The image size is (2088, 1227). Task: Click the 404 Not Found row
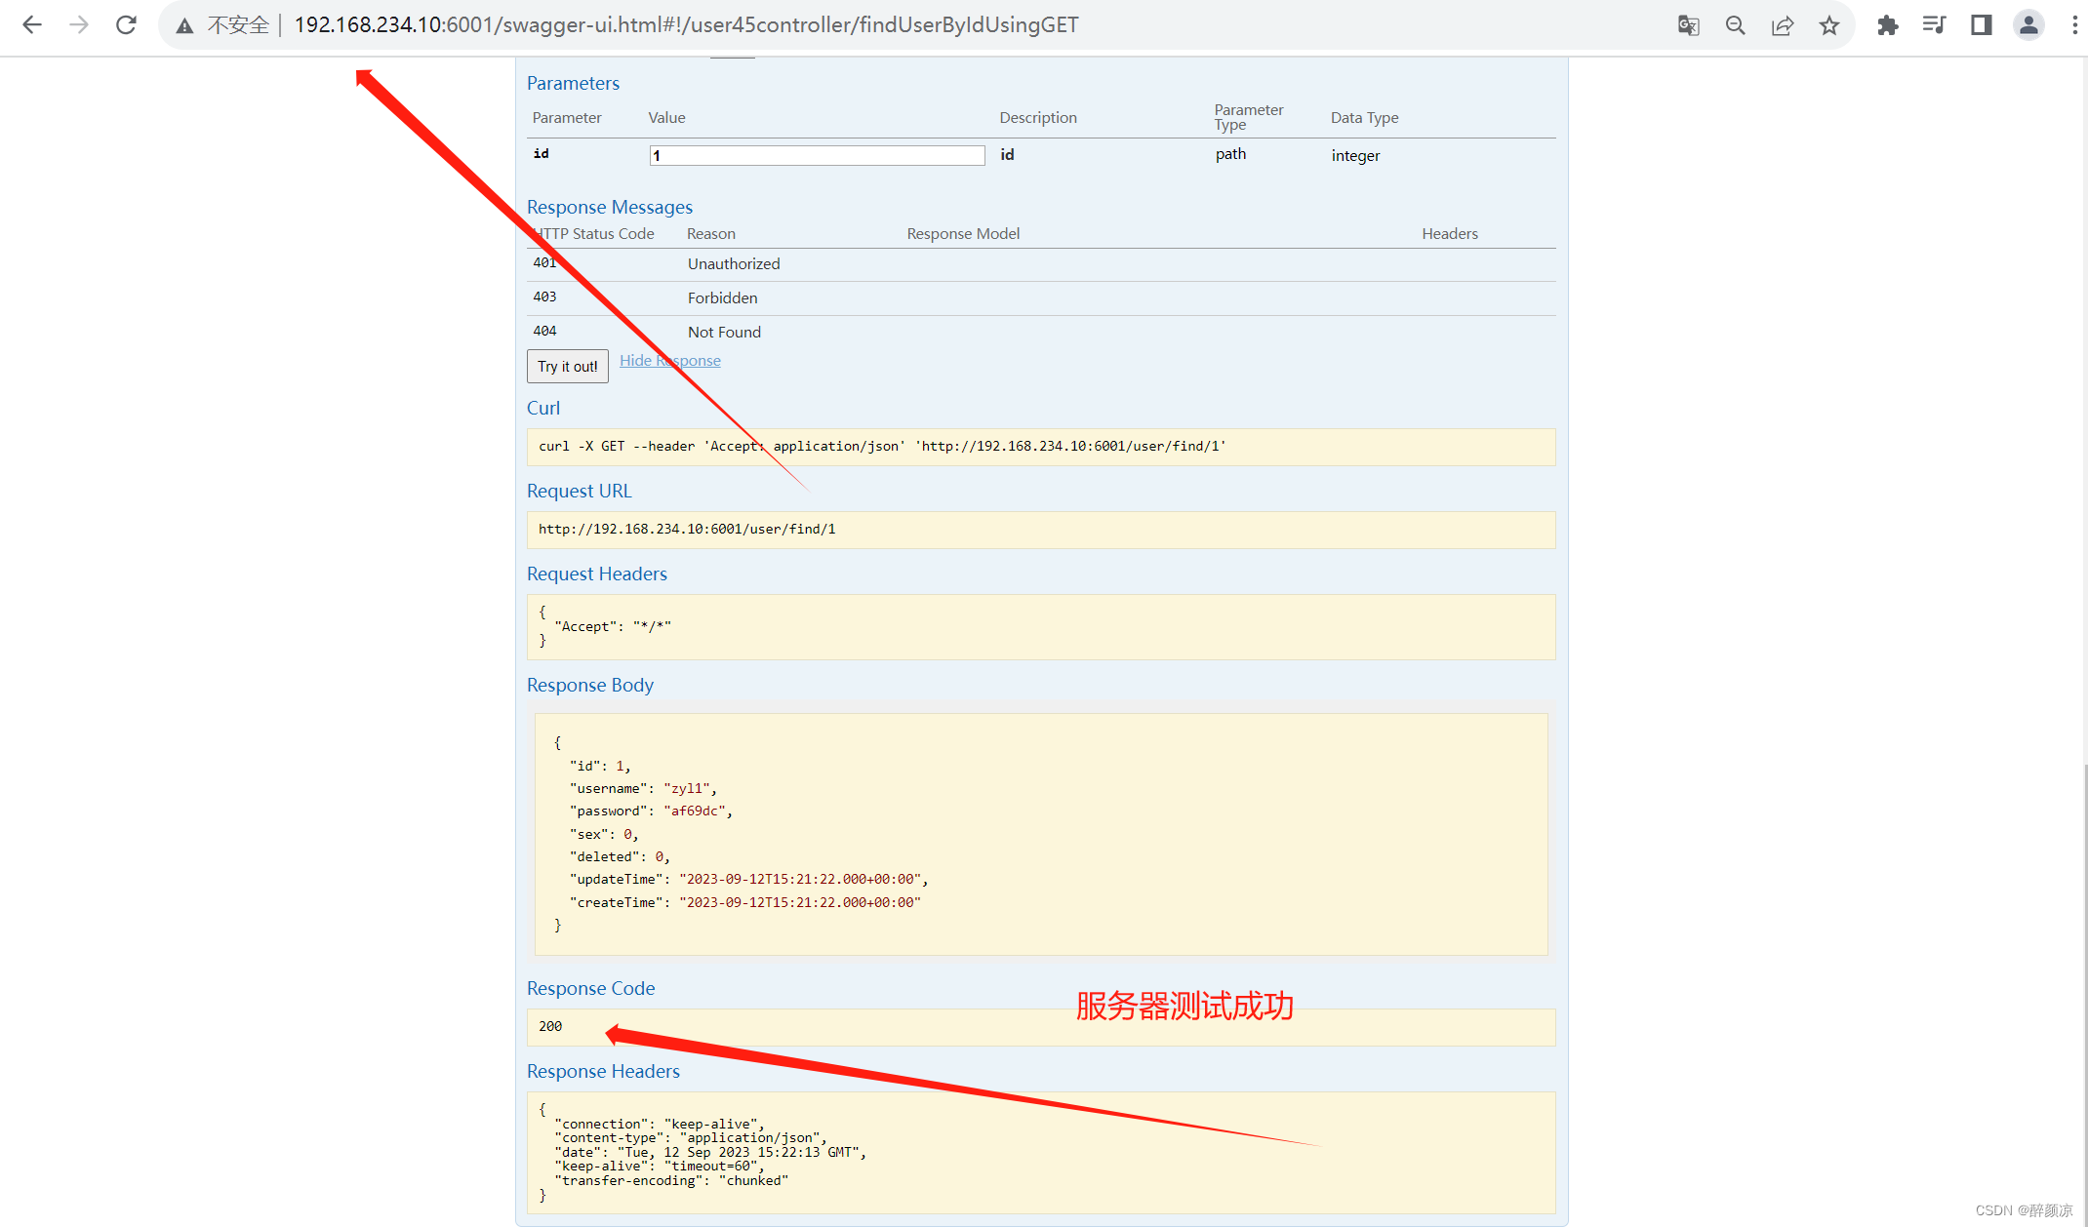[1041, 333]
